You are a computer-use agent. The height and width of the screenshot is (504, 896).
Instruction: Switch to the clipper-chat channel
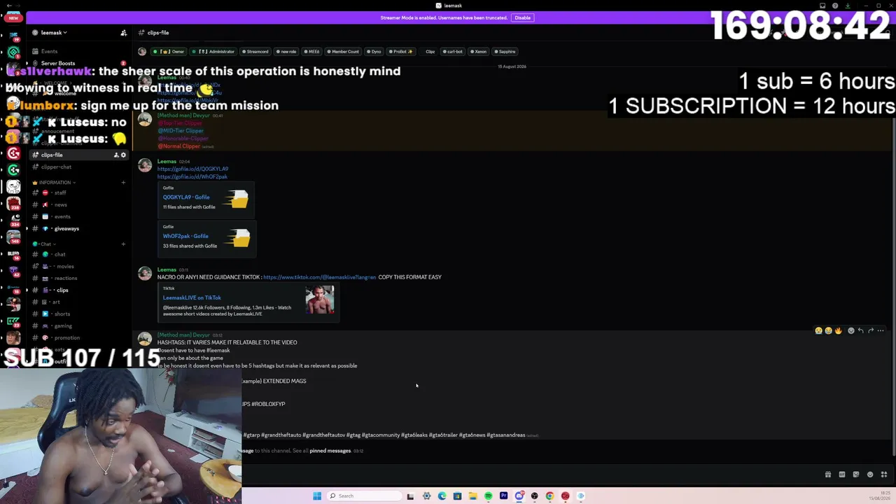pos(78,167)
